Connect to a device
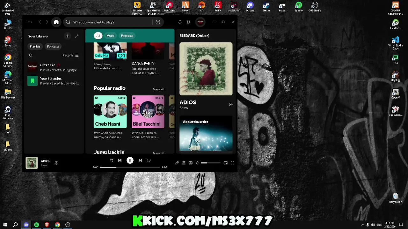The width and height of the screenshot is (408, 229). click(191, 163)
